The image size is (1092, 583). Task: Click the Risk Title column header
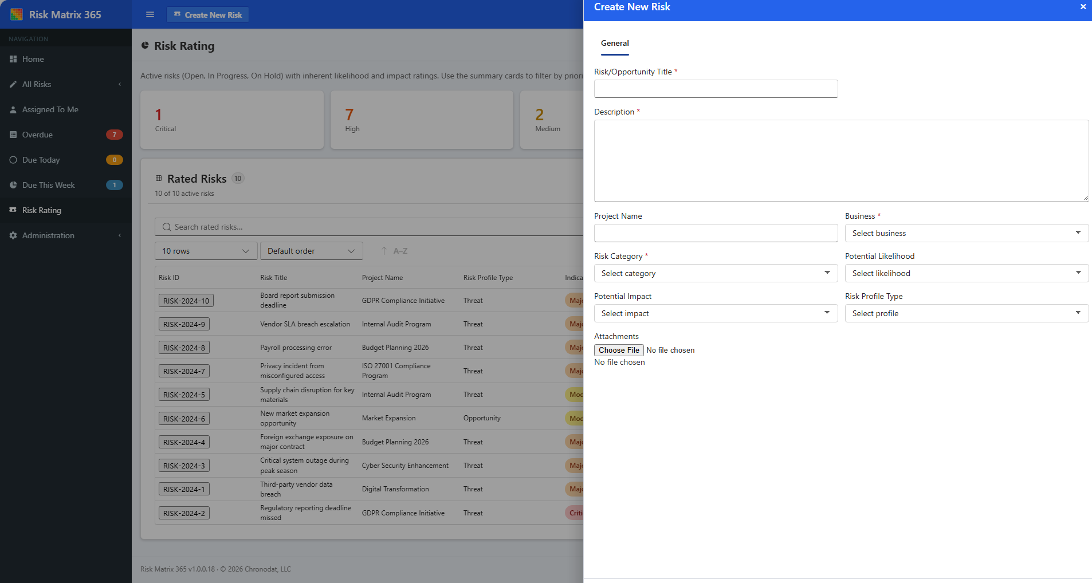tap(274, 278)
